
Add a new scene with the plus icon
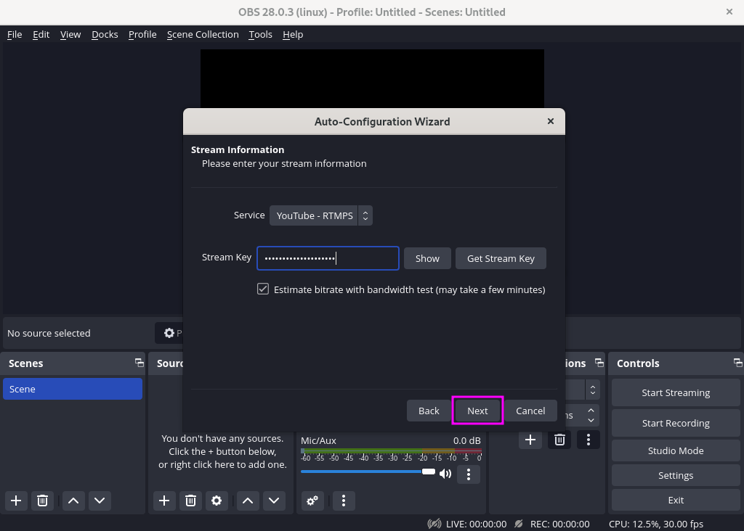coord(16,501)
